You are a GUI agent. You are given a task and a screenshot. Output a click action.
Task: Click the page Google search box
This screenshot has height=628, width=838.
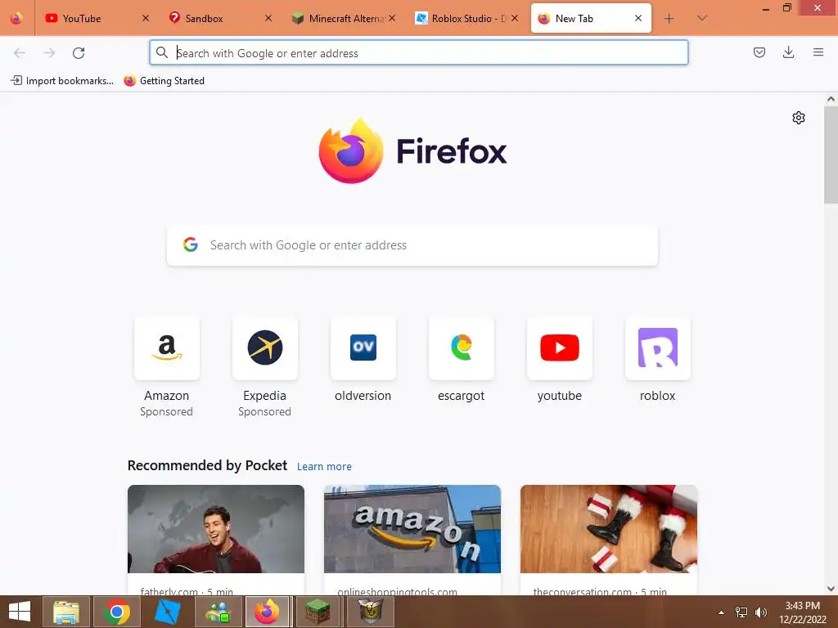click(x=412, y=245)
